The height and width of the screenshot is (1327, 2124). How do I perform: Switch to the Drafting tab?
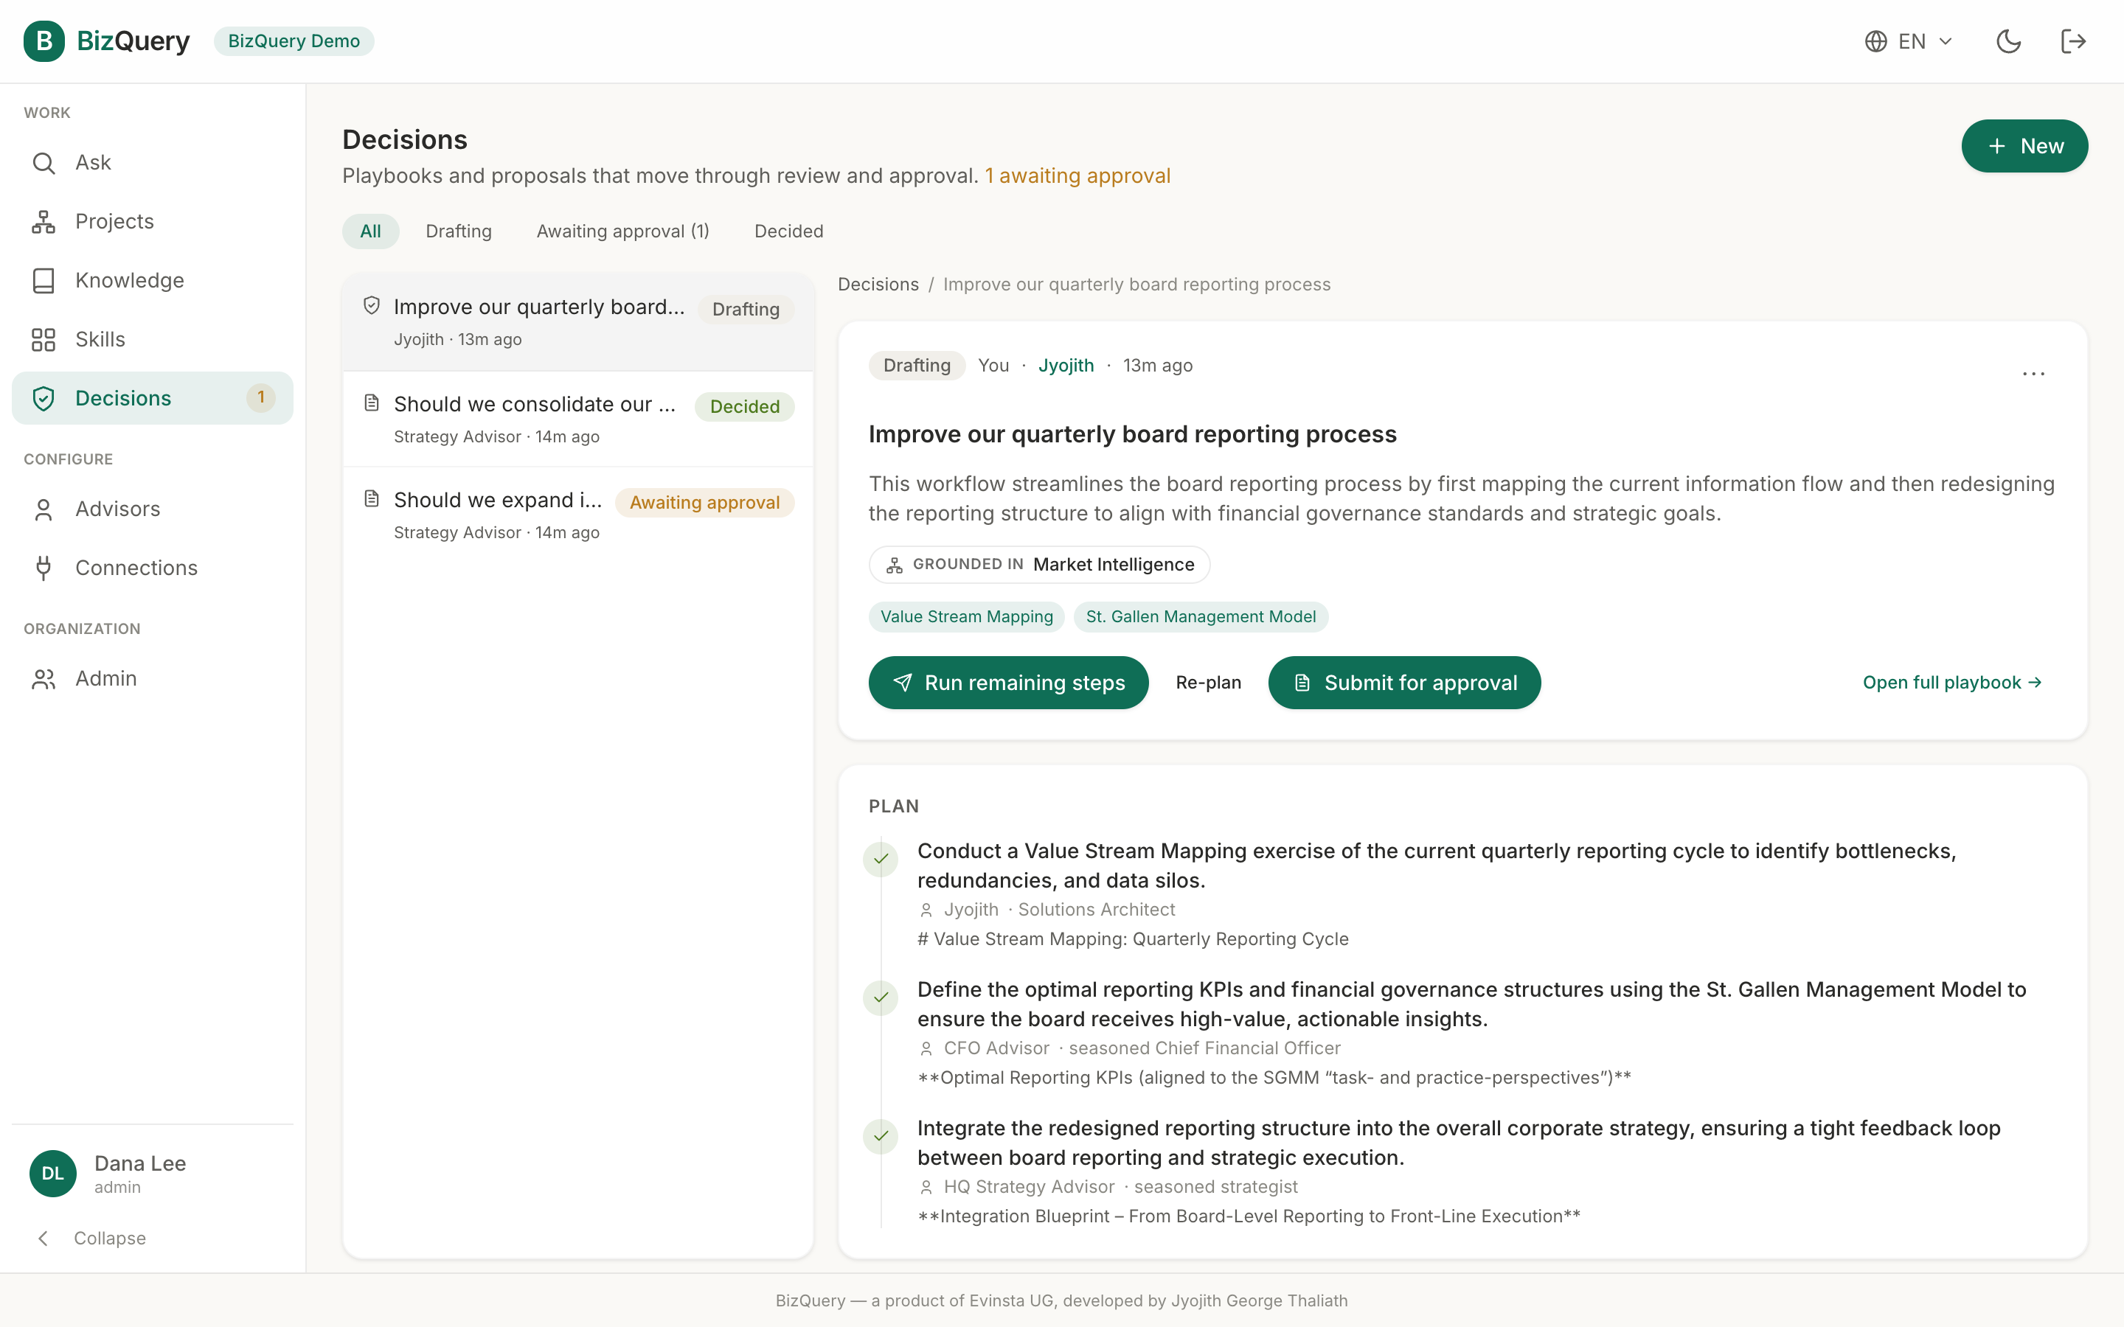point(459,231)
